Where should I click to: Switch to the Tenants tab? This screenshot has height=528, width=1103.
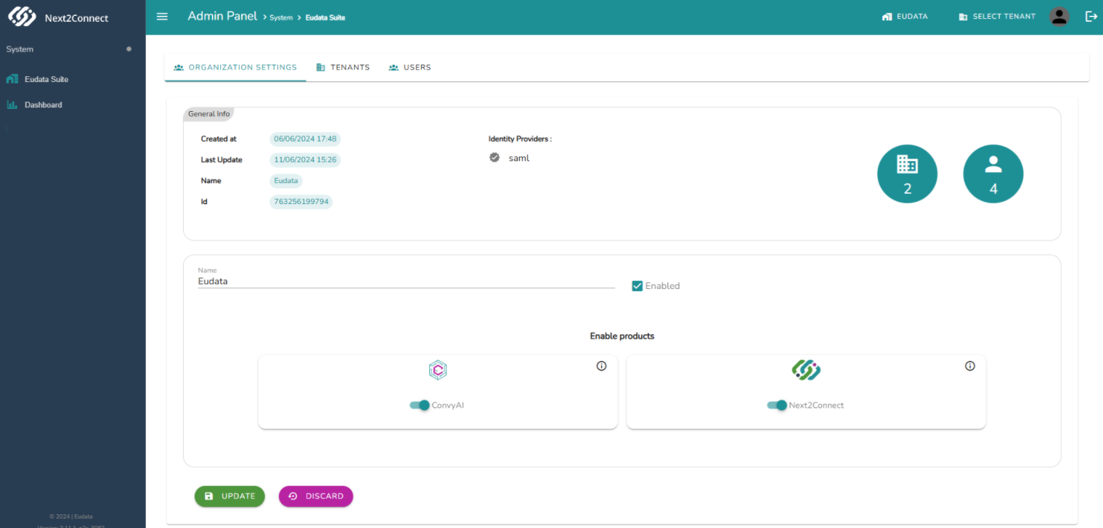pos(343,68)
